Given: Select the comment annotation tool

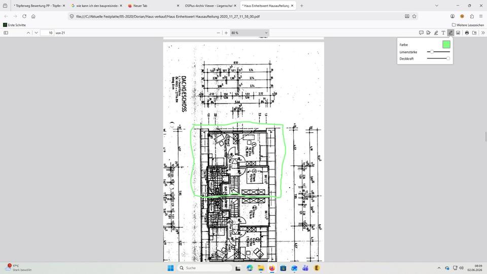Looking at the screenshot, I should click(421, 32).
